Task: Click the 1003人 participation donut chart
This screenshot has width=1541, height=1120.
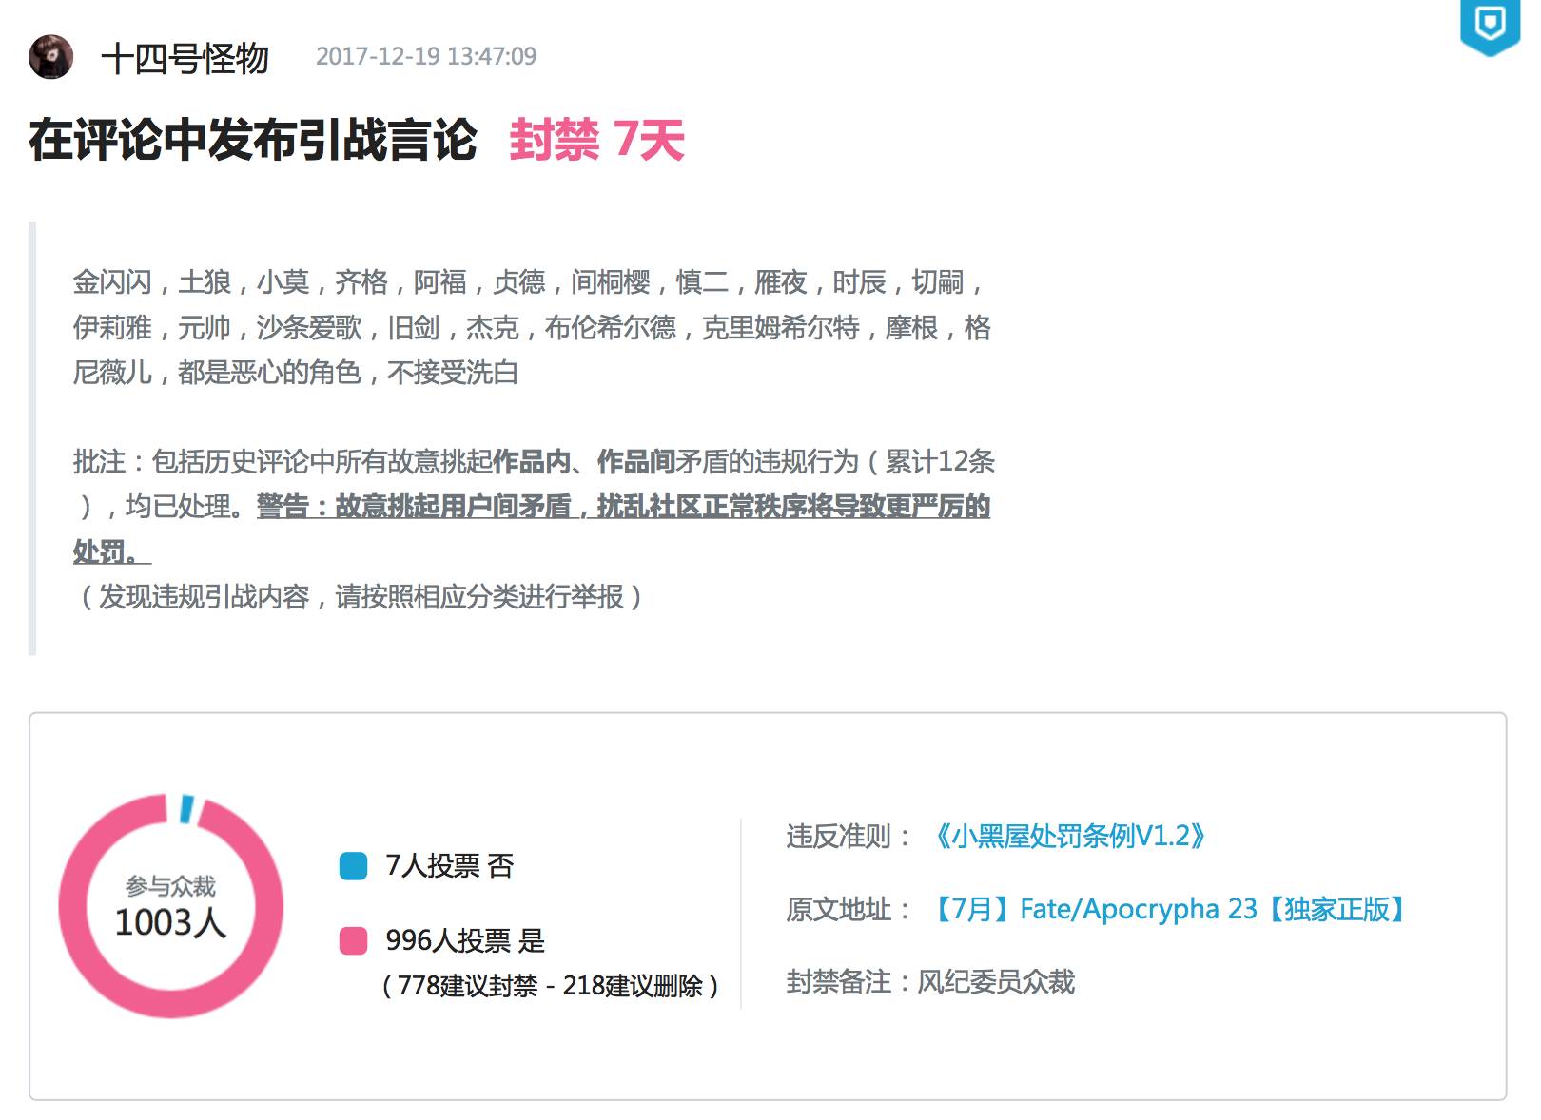Action: coord(171,906)
